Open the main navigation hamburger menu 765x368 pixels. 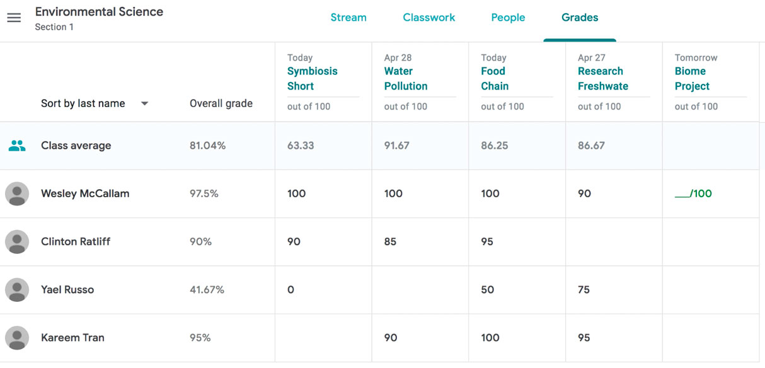pyautogui.click(x=14, y=17)
